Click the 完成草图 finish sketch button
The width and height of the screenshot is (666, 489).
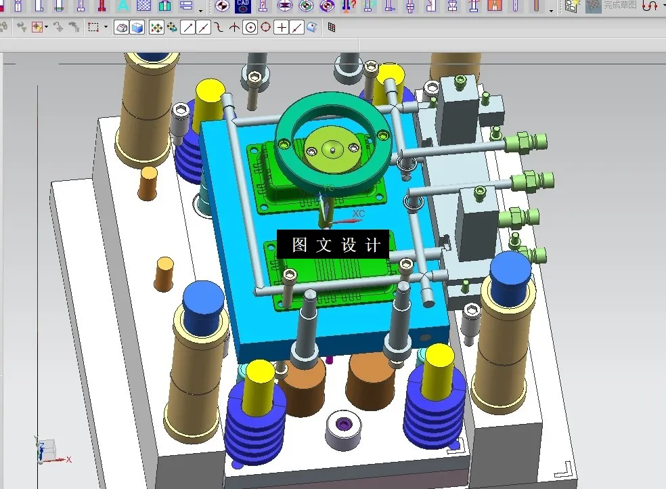[621, 5]
